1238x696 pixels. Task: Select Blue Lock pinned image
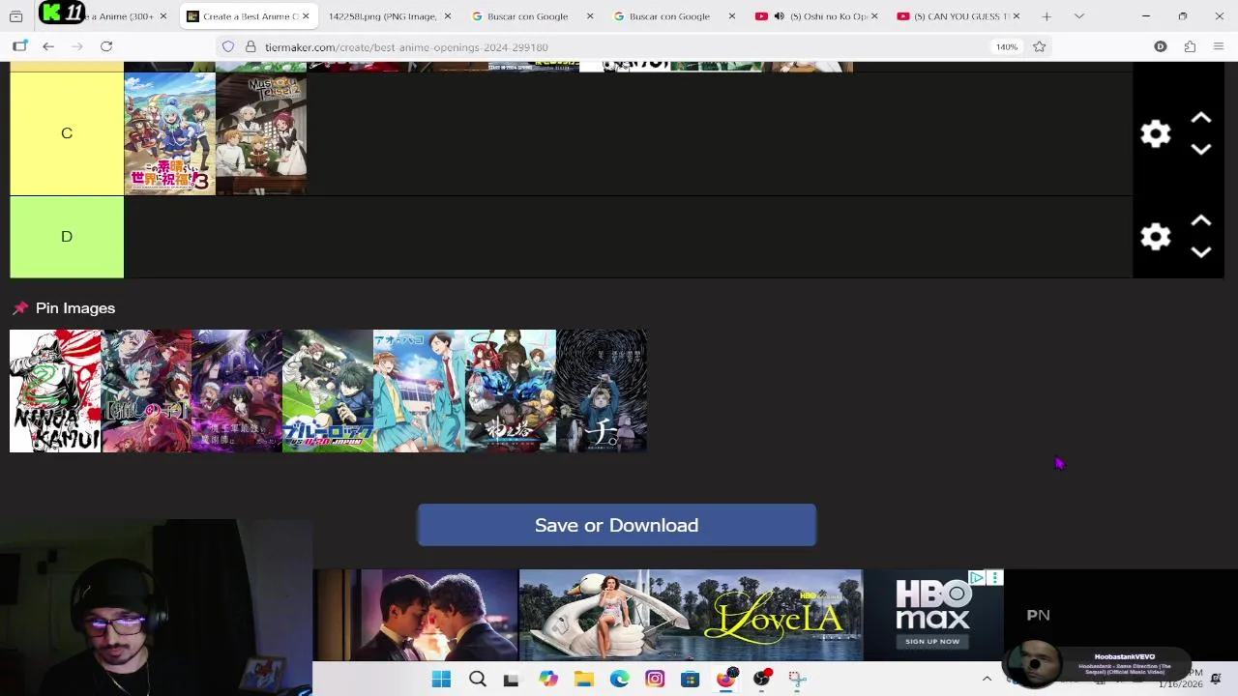[328, 391]
